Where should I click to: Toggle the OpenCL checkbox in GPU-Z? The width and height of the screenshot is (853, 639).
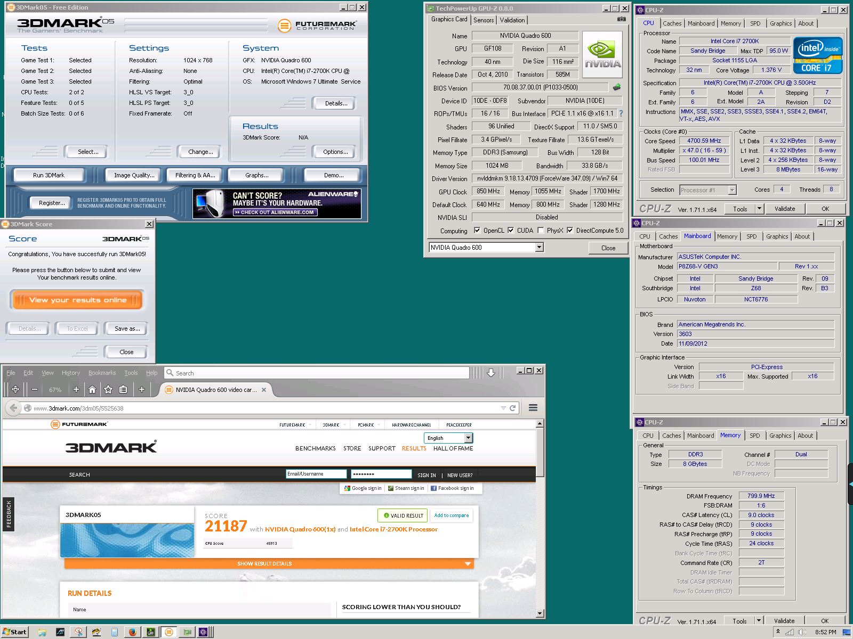(477, 231)
